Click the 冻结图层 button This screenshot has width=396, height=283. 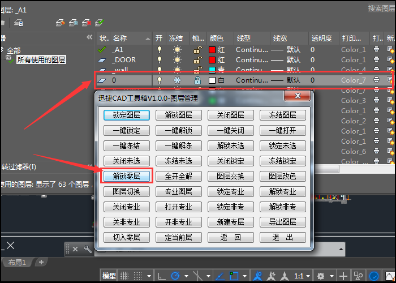[x=283, y=115]
